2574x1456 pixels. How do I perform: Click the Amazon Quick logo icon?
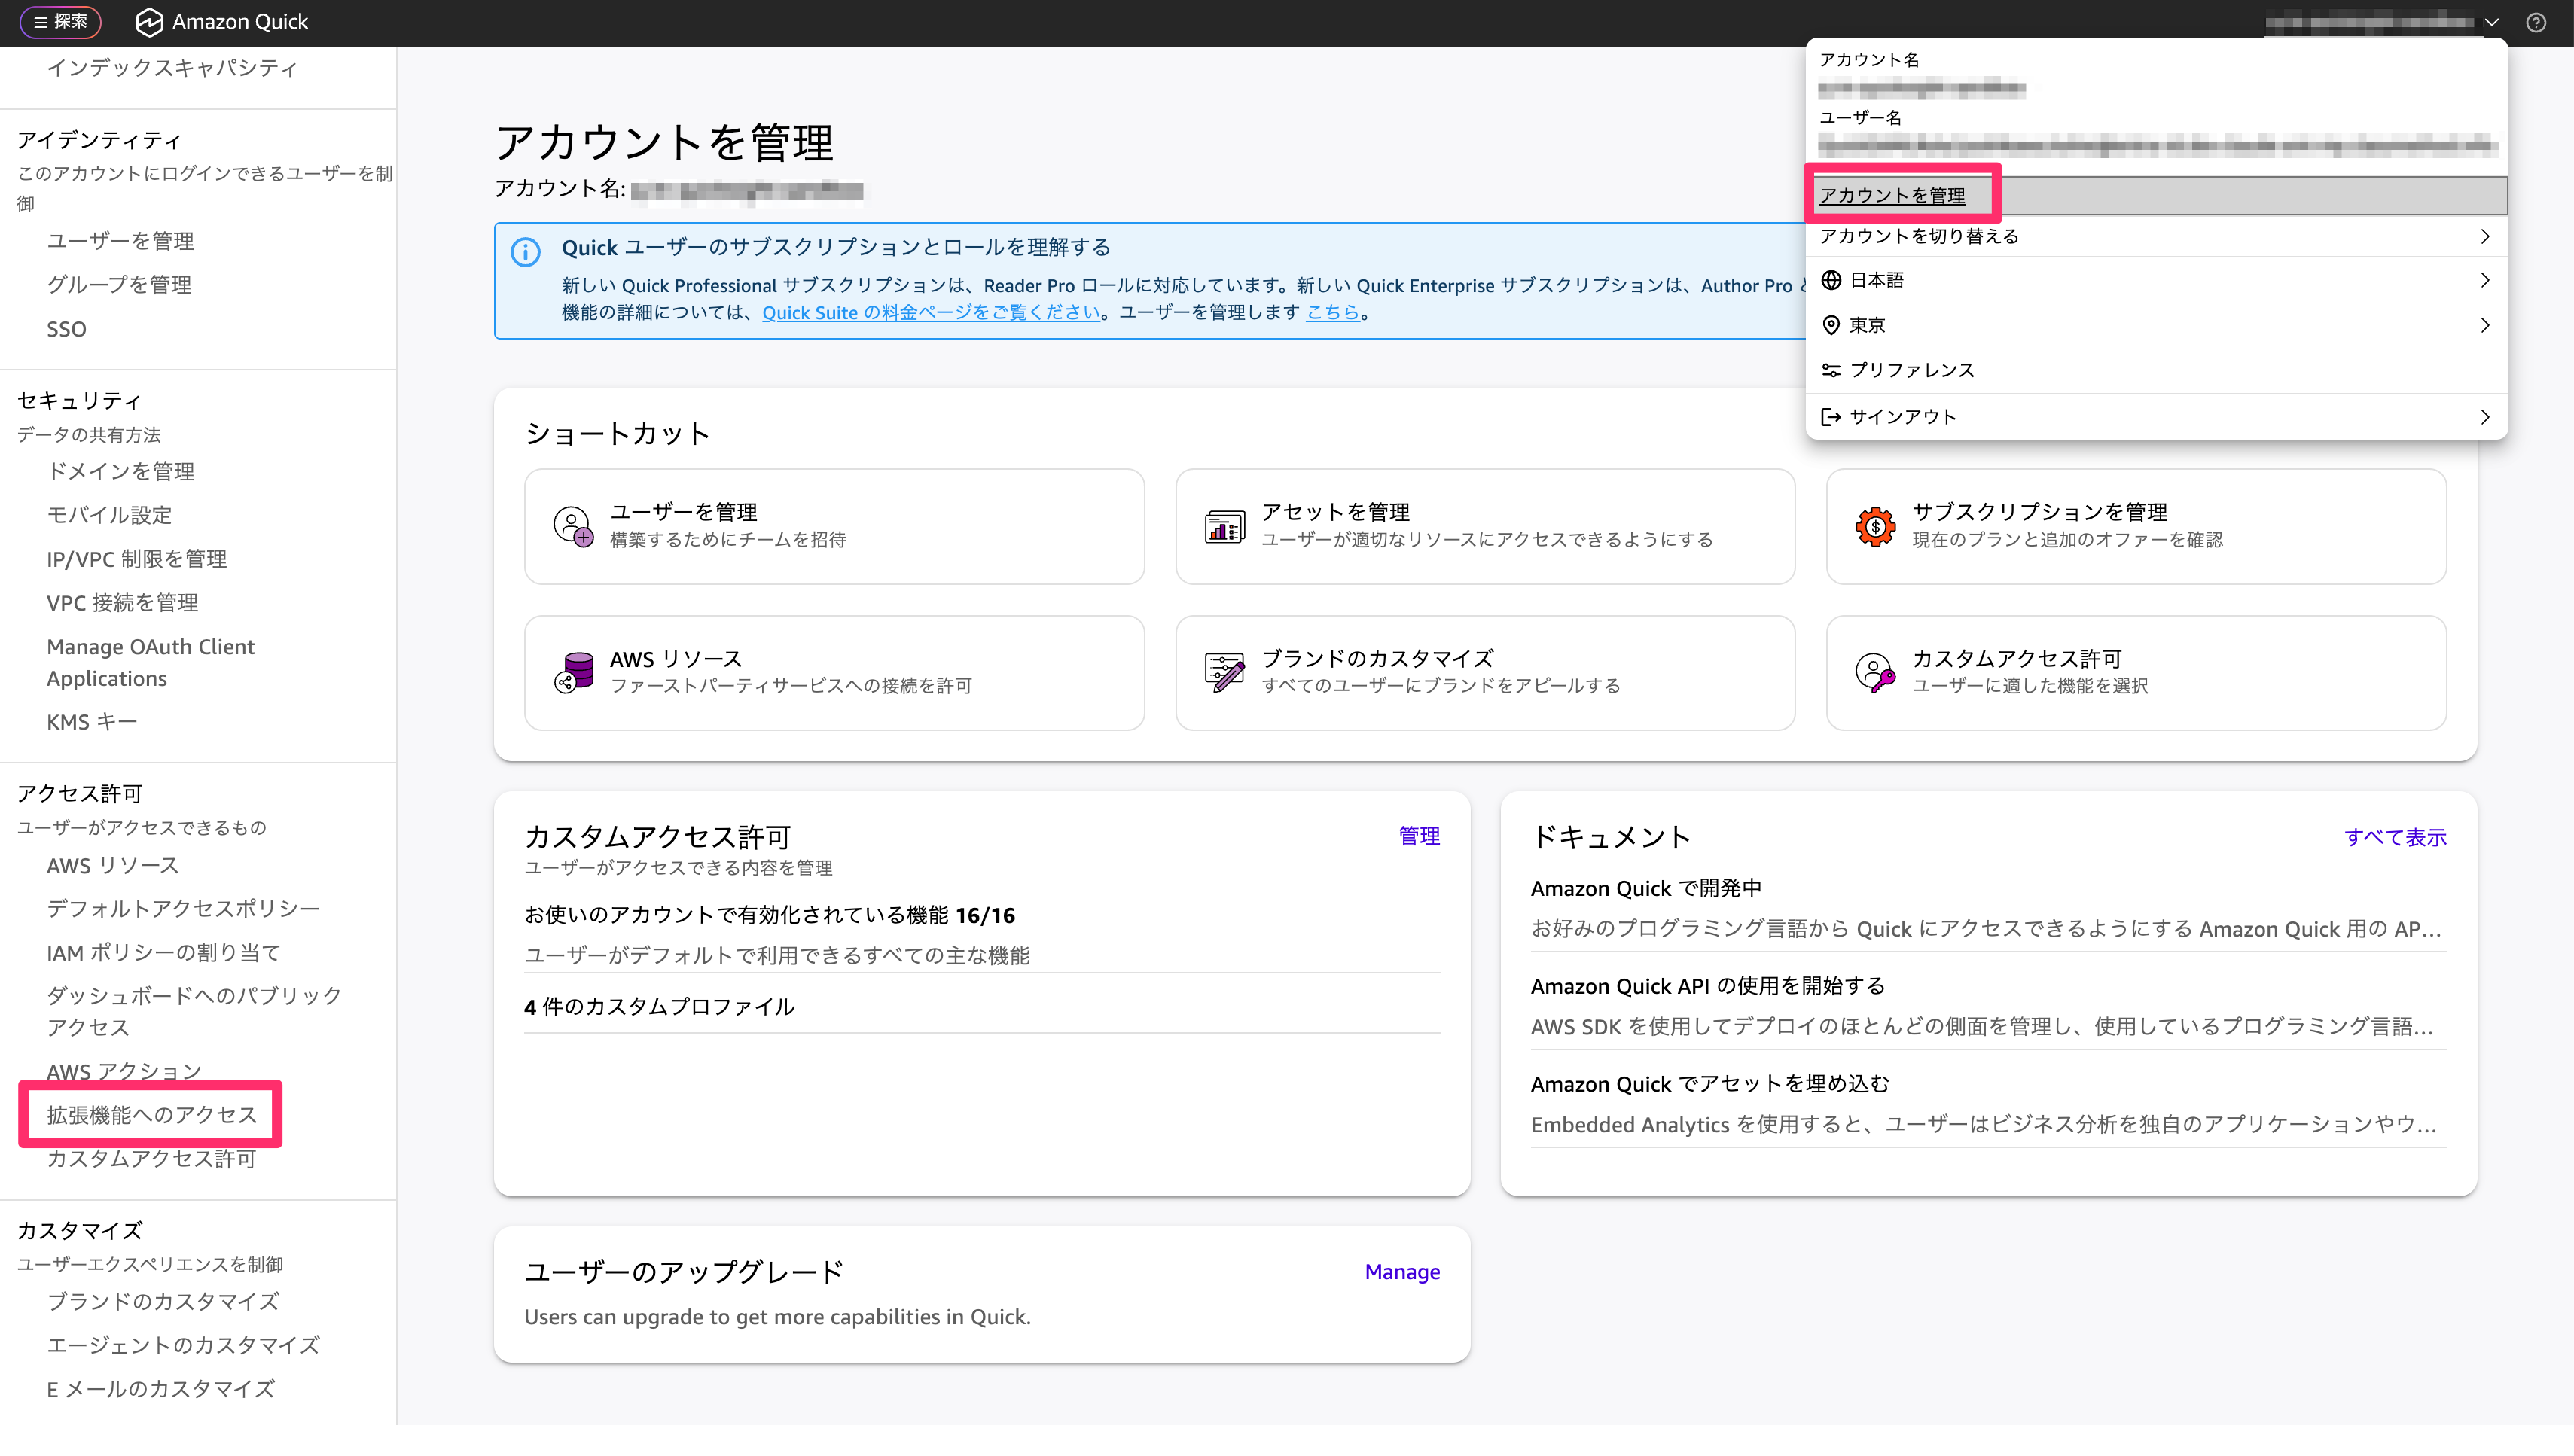[148, 22]
